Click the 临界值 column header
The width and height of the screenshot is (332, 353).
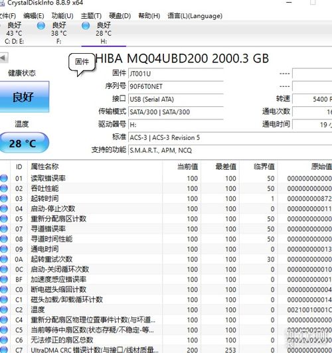(264, 167)
